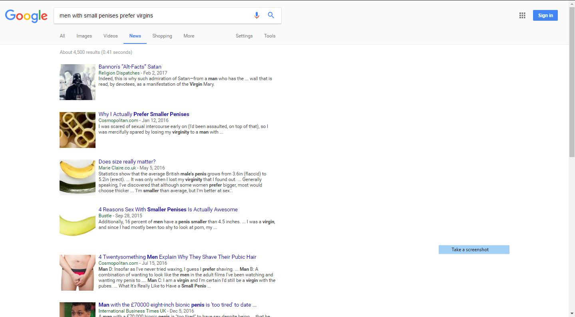575x317 pixels.
Task: Click the Darth Vader thumbnail
Action: tap(78, 82)
